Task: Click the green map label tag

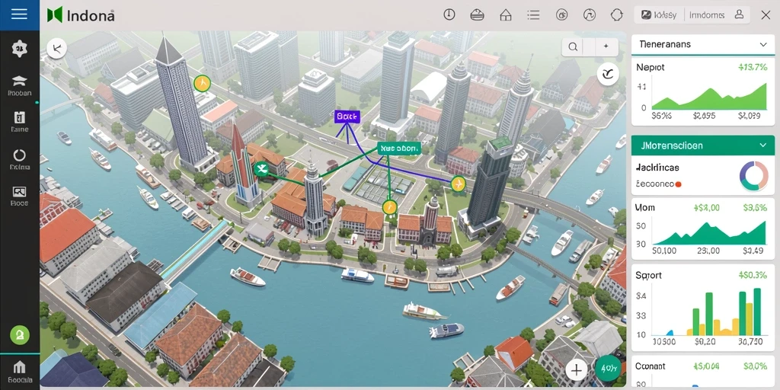Action: pos(398,149)
